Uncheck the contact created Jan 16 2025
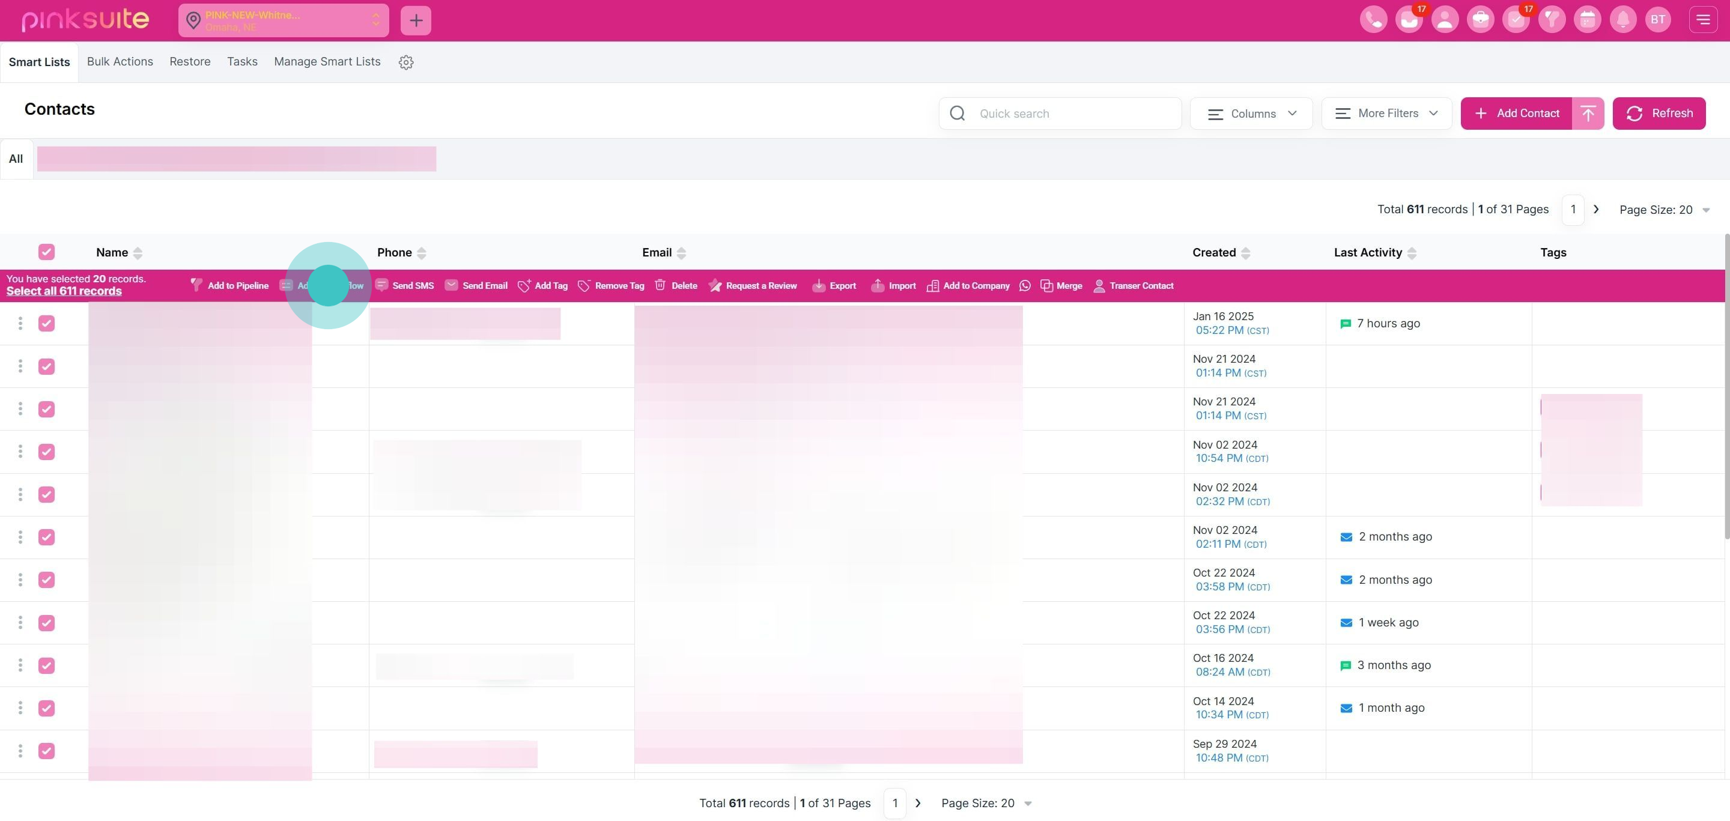This screenshot has height=821, width=1730. (46, 324)
